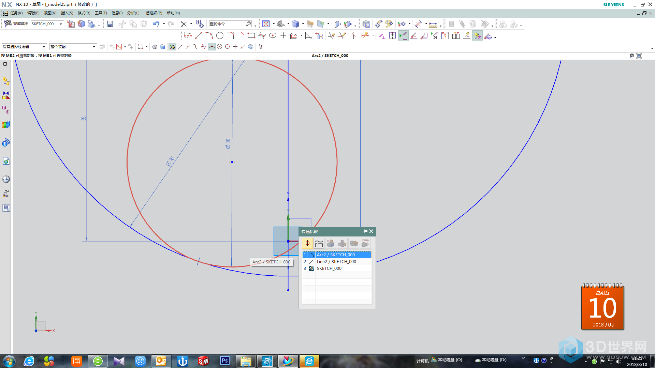Expand the Rapid Dimension dropdown arrow
The width and height of the screenshot is (655, 368).
click(373, 35)
